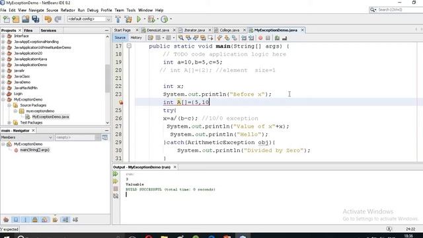Click the Redo toolbar icon
The image size is (423, 238).
[x=58, y=19]
